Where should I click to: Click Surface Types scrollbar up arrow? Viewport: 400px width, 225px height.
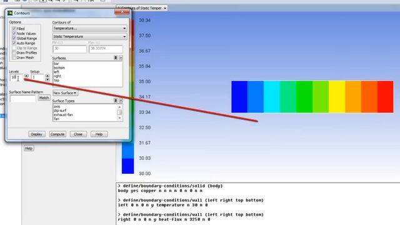[x=119, y=107]
